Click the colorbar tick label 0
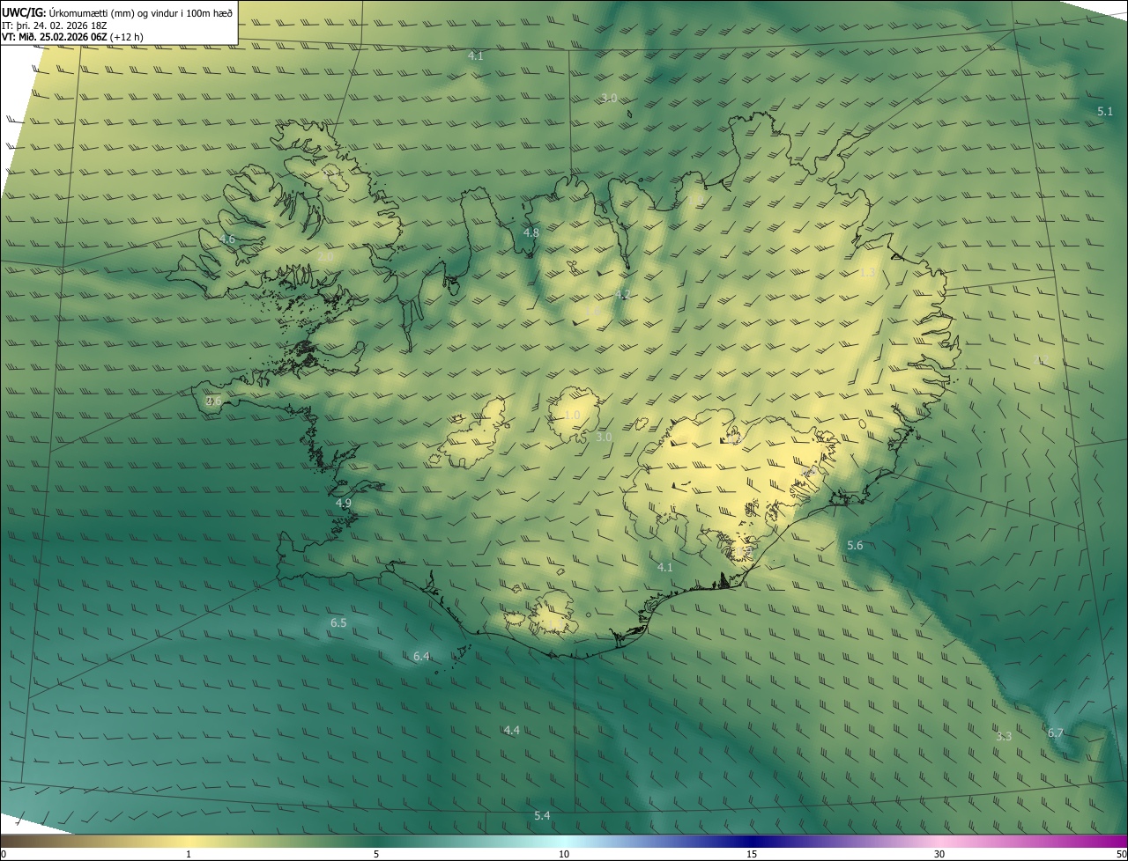Image resolution: width=1128 pixels, height=861 pixels. click(4, 855)
